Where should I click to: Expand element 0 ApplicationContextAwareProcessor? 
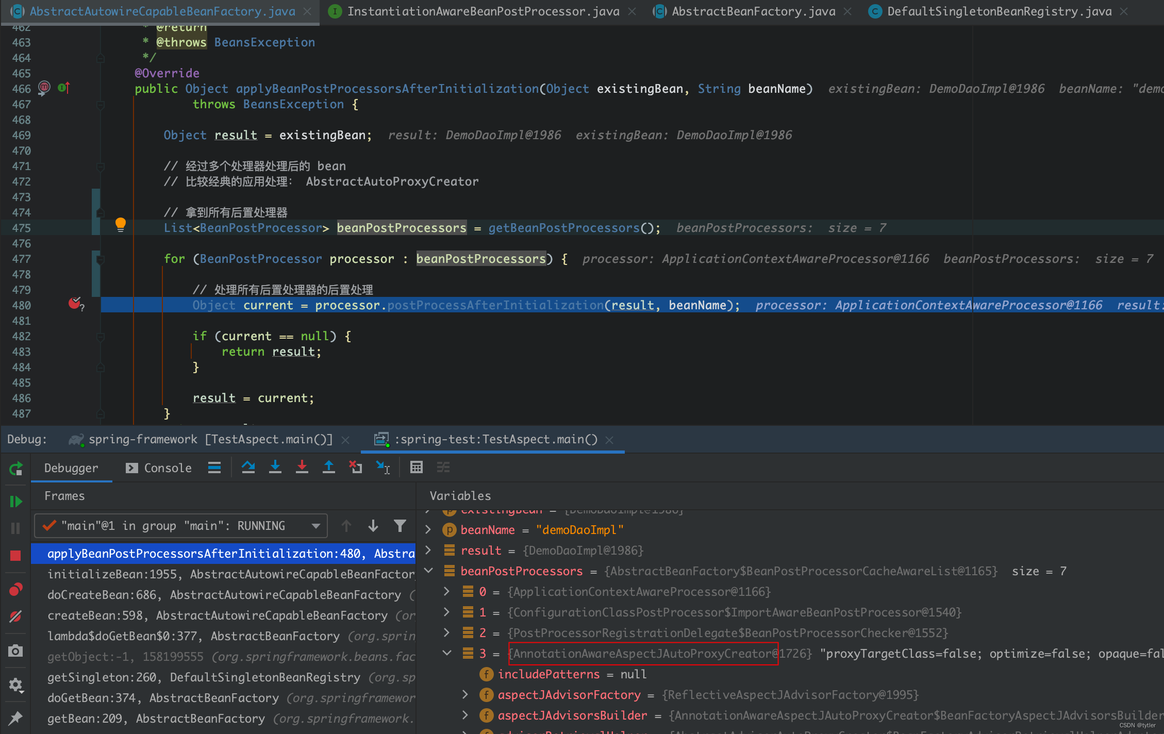446,591
